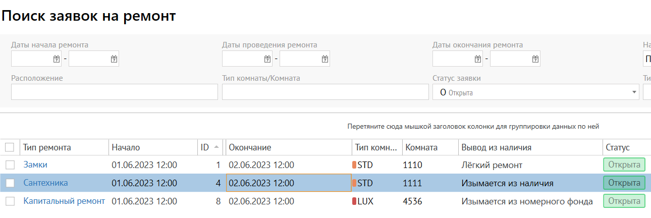Sort by the Окончание column header

pos(250,147)
